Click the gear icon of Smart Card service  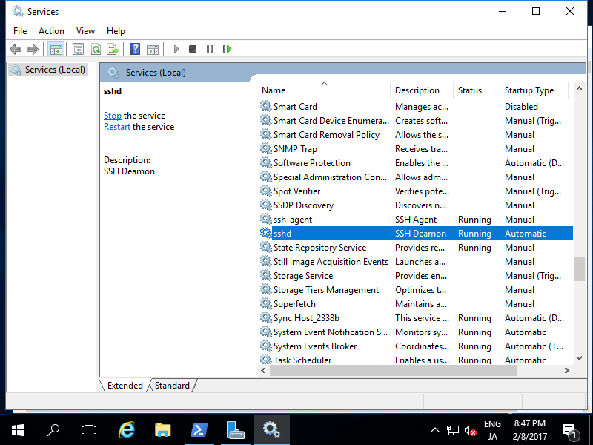266,106
